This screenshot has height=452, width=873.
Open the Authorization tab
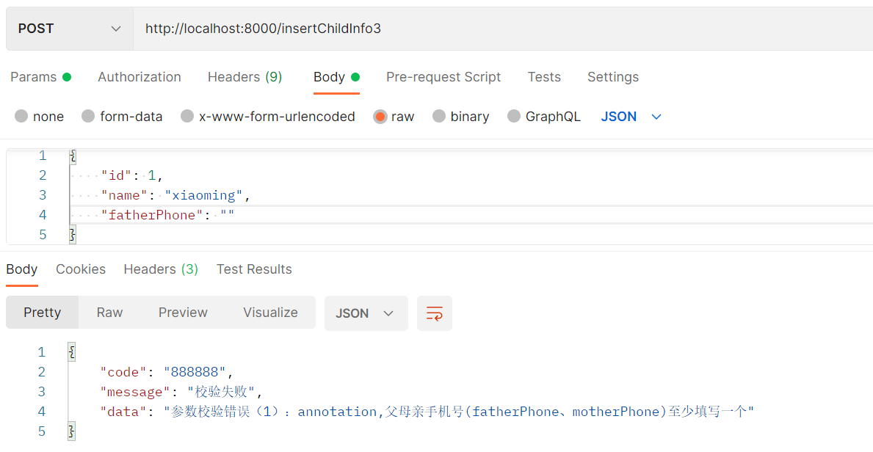pyautogui.click(x=140, y=77)
